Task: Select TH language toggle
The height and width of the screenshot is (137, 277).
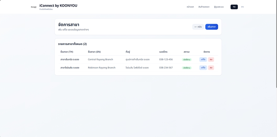Action: 234,7
